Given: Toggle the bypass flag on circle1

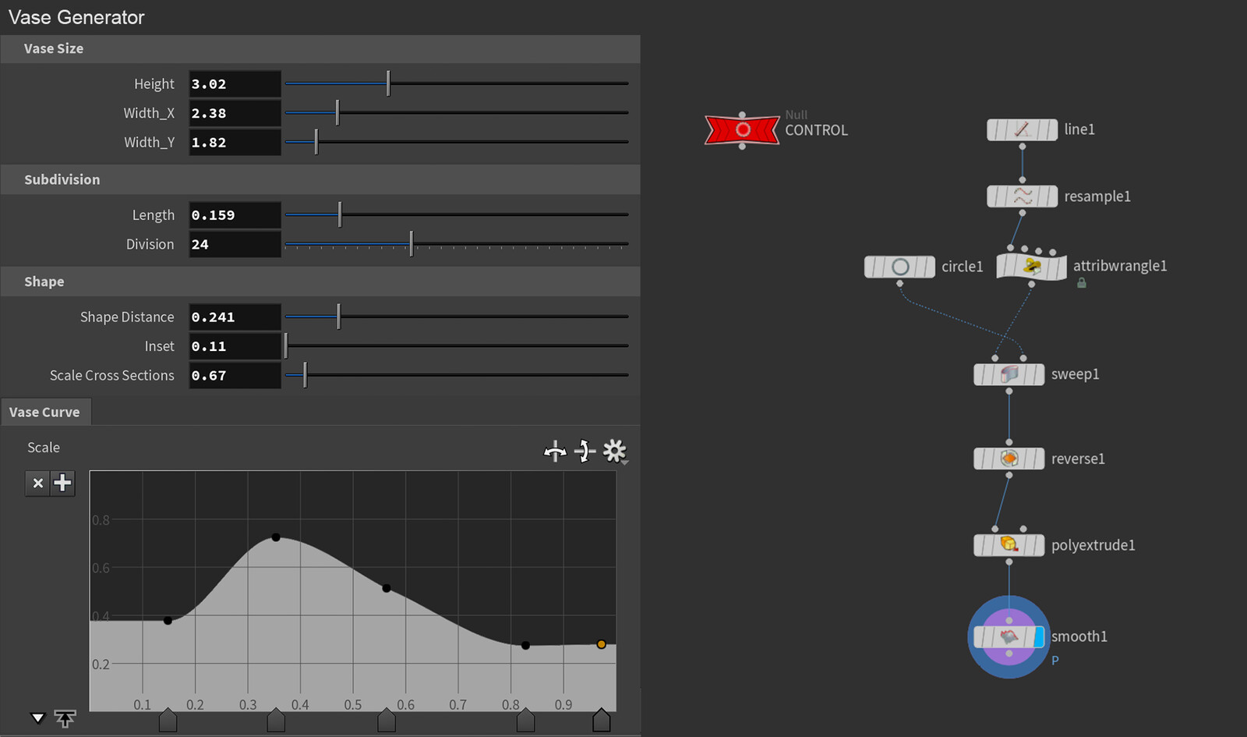Looking at the screenshot, I should [871, 267].
